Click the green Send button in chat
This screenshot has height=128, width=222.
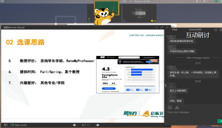point(220,121)
